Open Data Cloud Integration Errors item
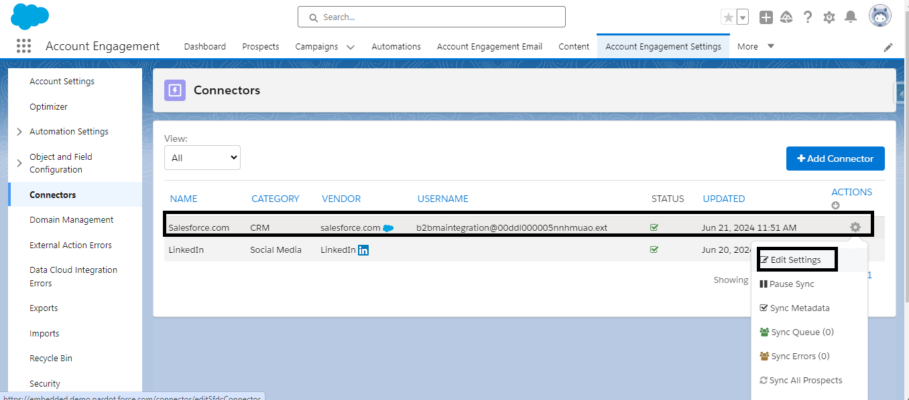 [73, 276]
